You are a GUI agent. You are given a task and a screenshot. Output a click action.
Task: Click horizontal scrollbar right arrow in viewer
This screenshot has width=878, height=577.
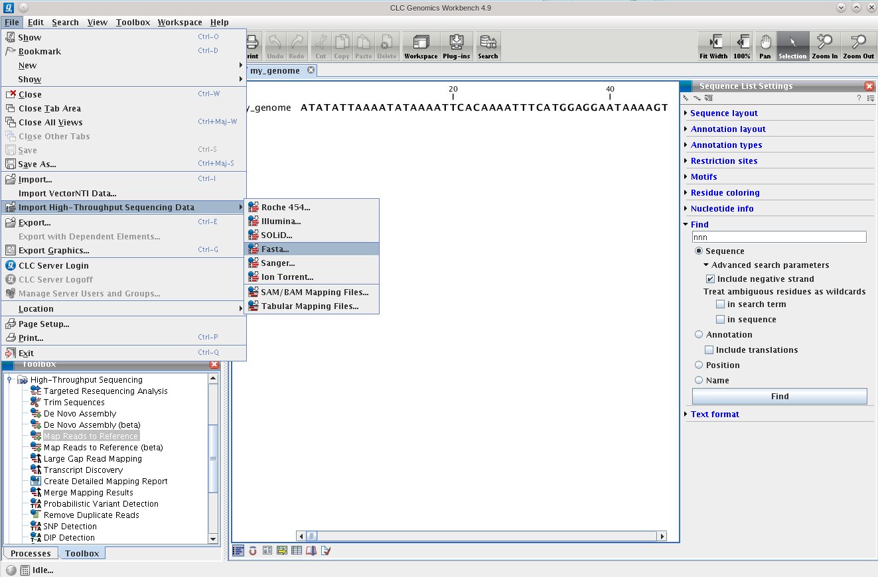[x=661, y=536]
